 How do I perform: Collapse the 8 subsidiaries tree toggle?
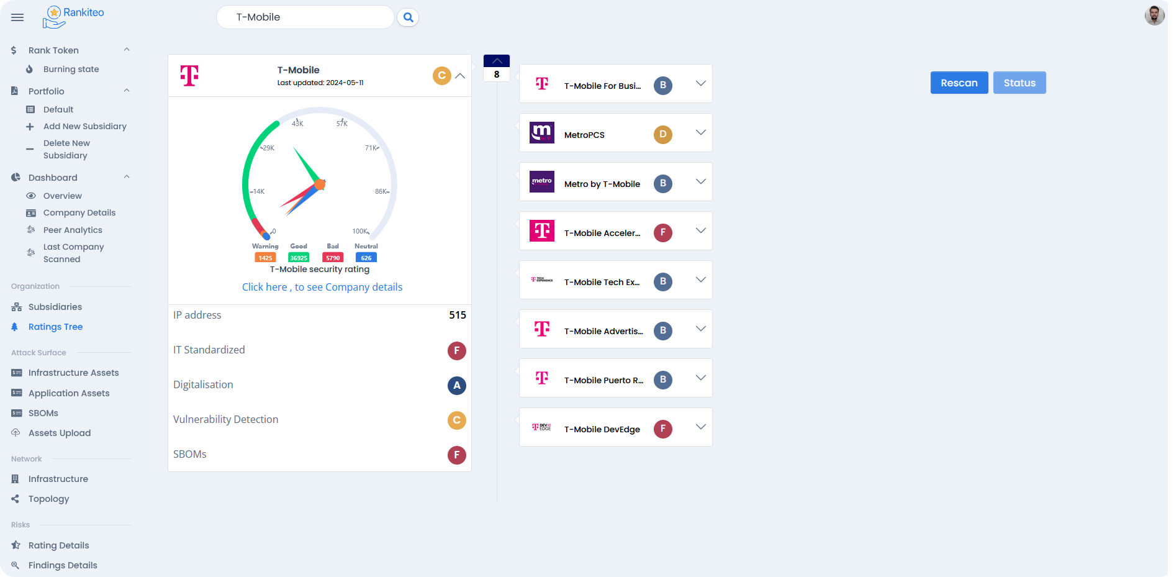point(497,61)
